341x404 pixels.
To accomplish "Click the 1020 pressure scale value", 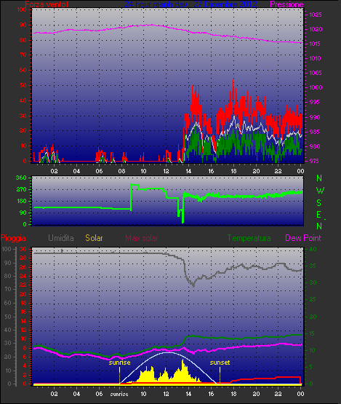I will pos(316,29).
